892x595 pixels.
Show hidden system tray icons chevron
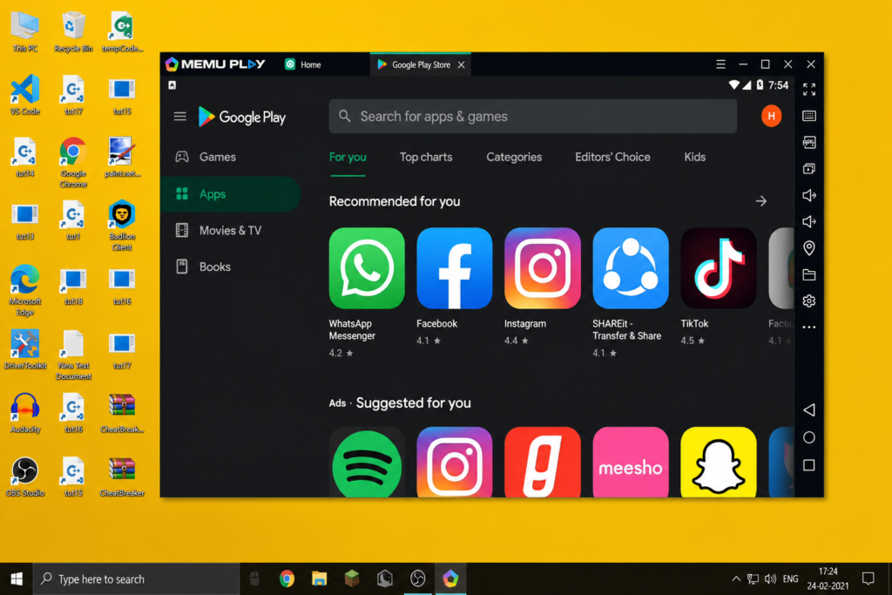click(735, 579)
